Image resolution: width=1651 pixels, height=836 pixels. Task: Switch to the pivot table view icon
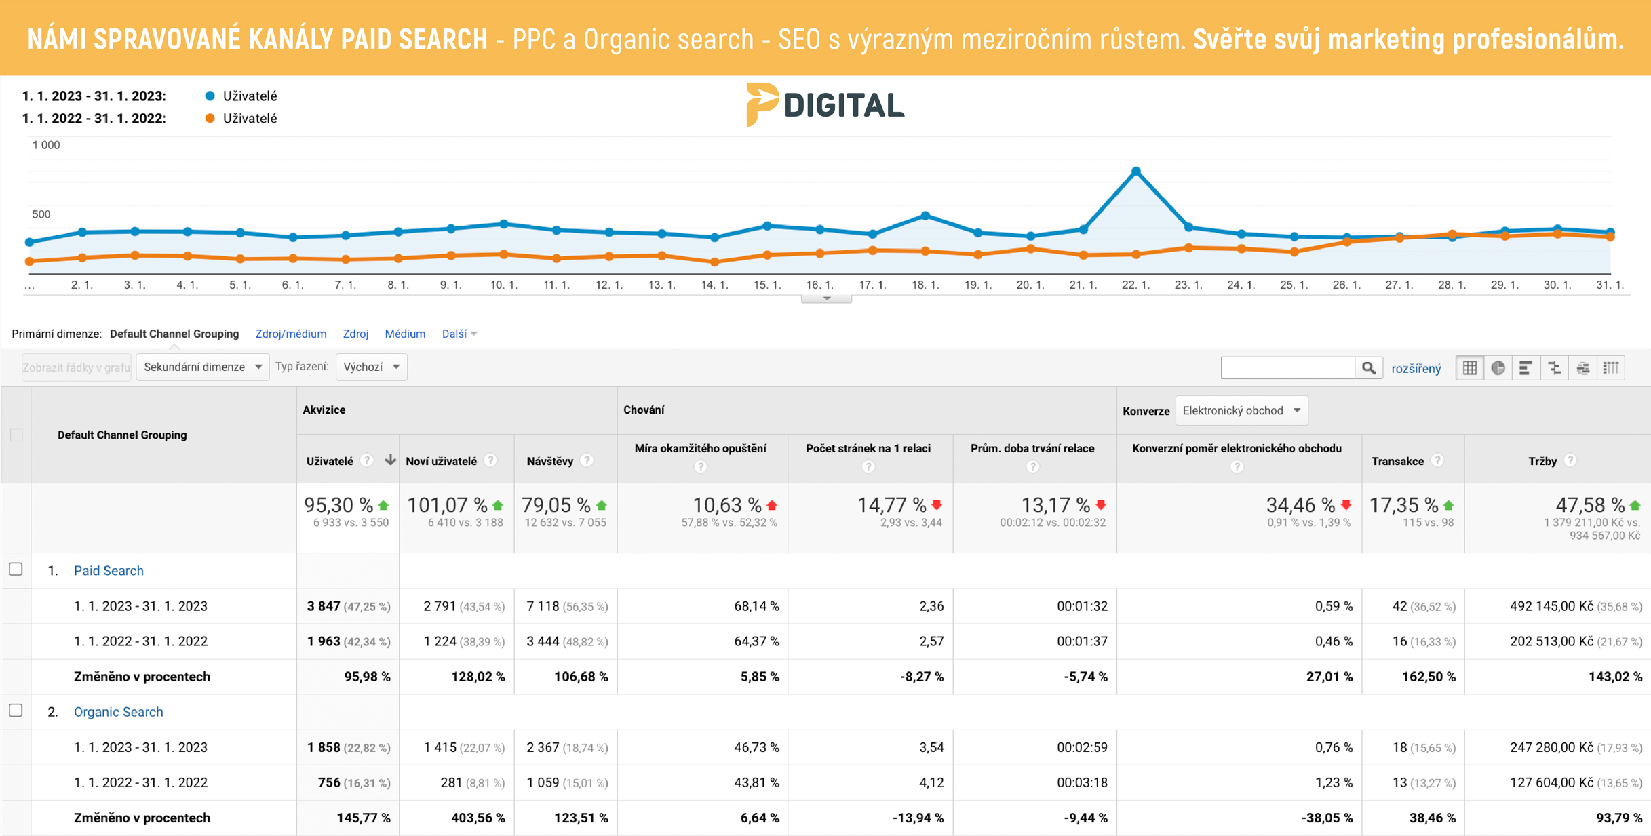tap(1611, 368)
